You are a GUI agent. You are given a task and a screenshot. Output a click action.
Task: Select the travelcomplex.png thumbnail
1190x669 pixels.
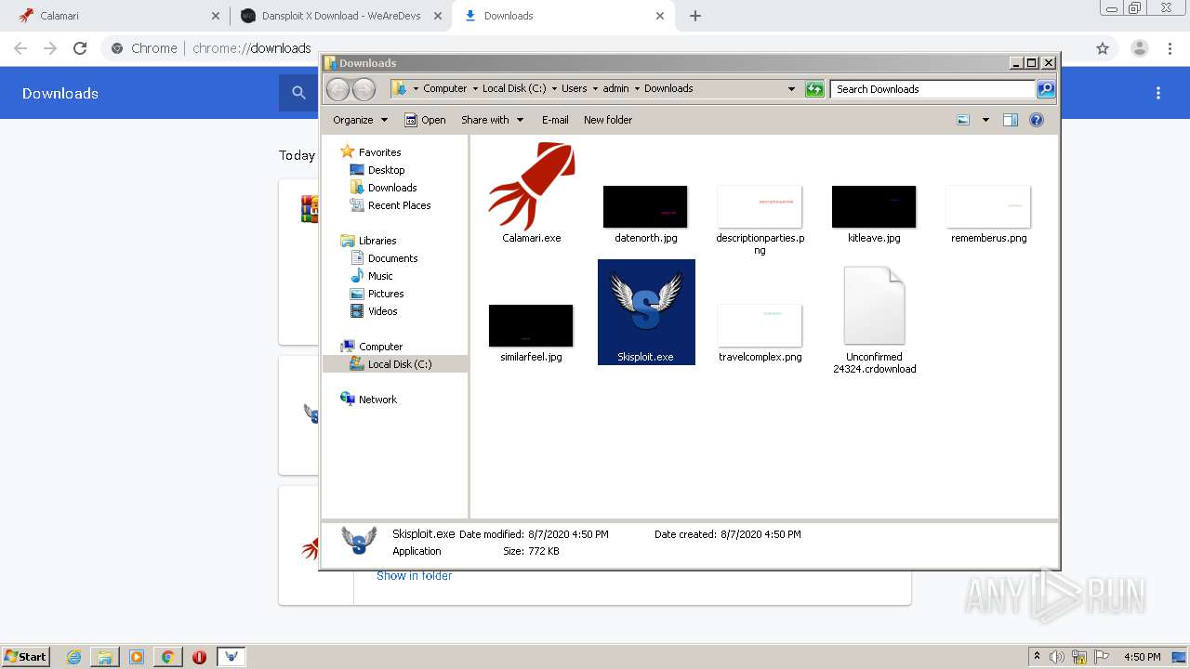(760, 325)
